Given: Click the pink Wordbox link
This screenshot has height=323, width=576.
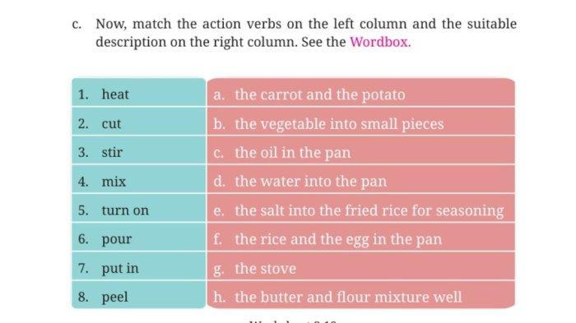Looking at the screenshot, I should tap(380, 42).
